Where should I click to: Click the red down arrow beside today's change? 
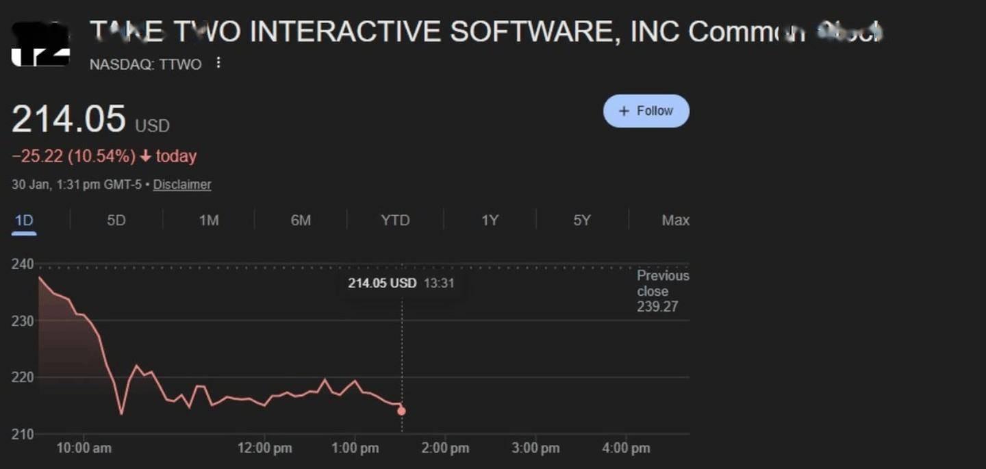[145, 157]
